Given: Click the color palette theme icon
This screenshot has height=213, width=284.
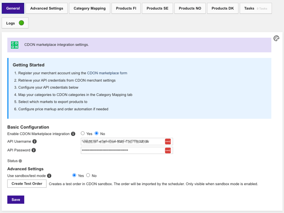Looking at the screenshot, I should point(276,38).
